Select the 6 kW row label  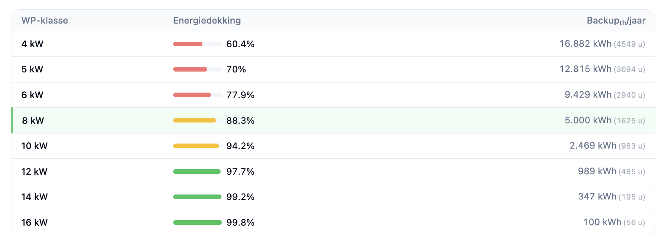[33, 95]
